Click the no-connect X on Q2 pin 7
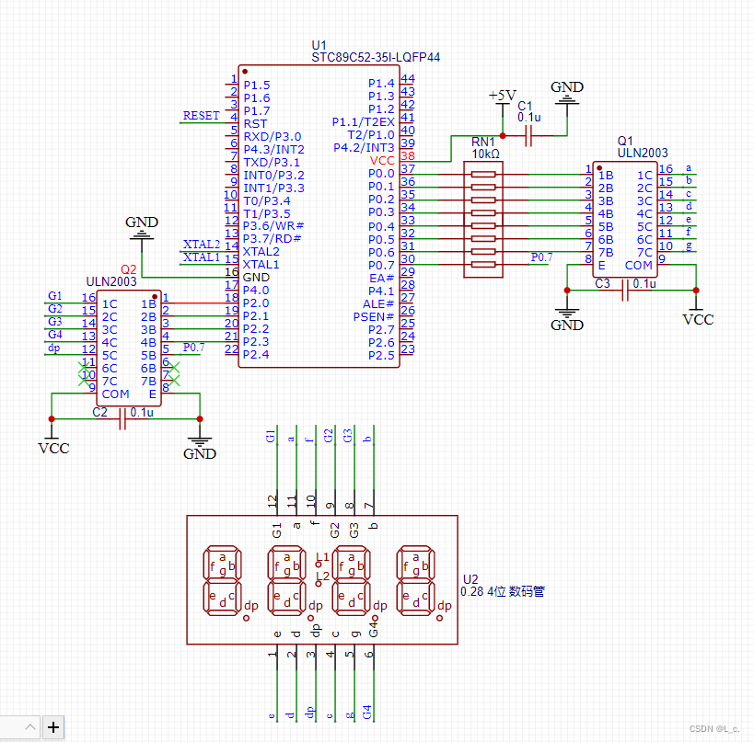The width and height of the screenshot is (754, 742). click(x=174, y=382)
